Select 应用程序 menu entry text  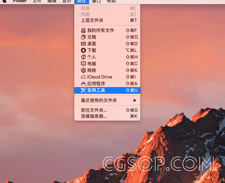click(x=96, y=84)
